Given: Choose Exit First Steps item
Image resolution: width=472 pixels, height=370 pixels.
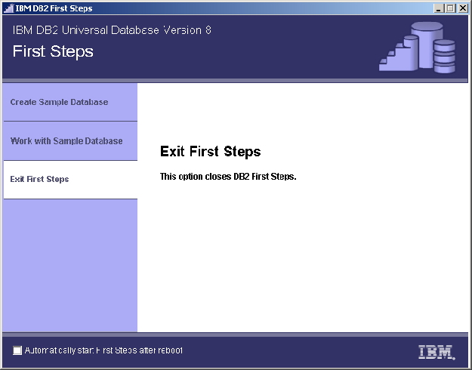Looking at the screenshot, I should (x=70, y=180).
